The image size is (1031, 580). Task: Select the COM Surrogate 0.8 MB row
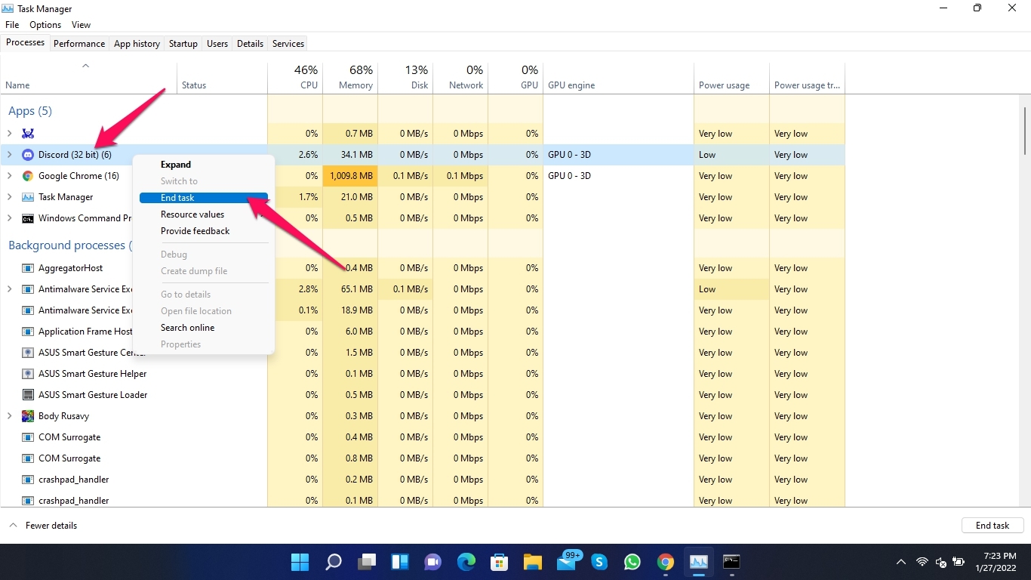pyautogui.click(x=423, y=458)
